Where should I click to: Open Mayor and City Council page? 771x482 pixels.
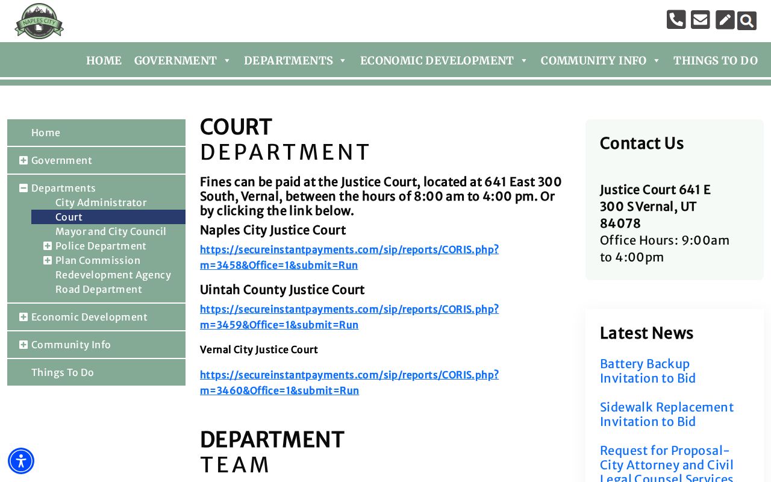[x=111, y=231]
